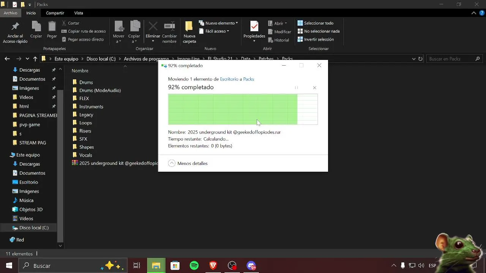Collapse with Menos detalles
This screenshot has height=273, width=486.
click(x=188, y=163)
